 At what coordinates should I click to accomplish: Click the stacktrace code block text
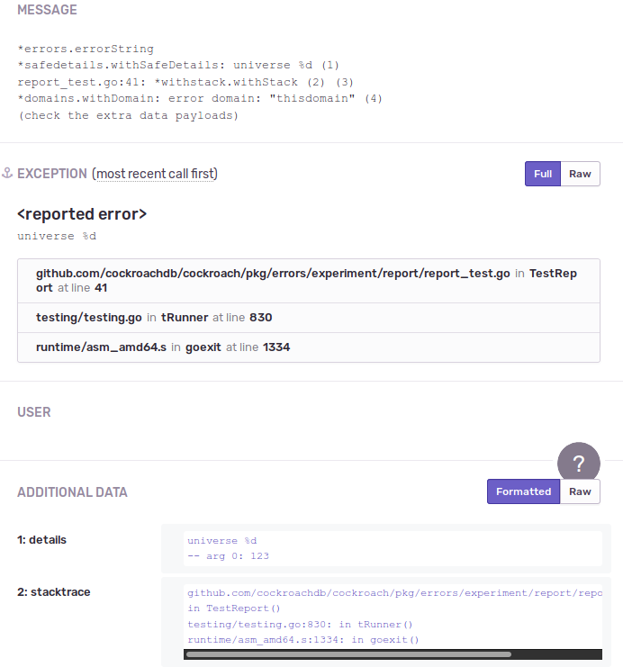point(393,617)
